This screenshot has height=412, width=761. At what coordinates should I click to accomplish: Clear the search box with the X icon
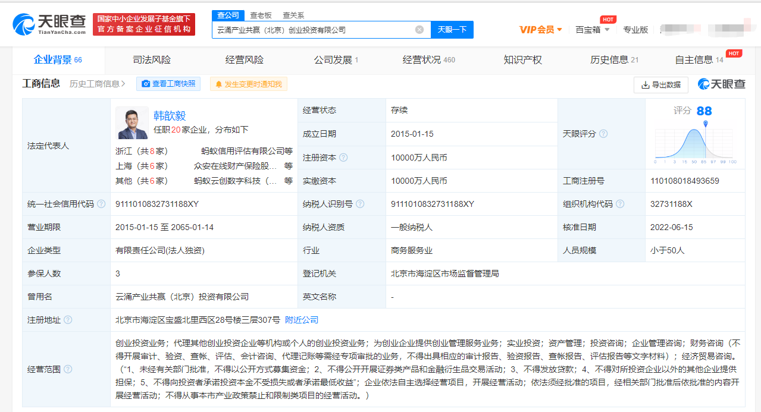(419, 30)
